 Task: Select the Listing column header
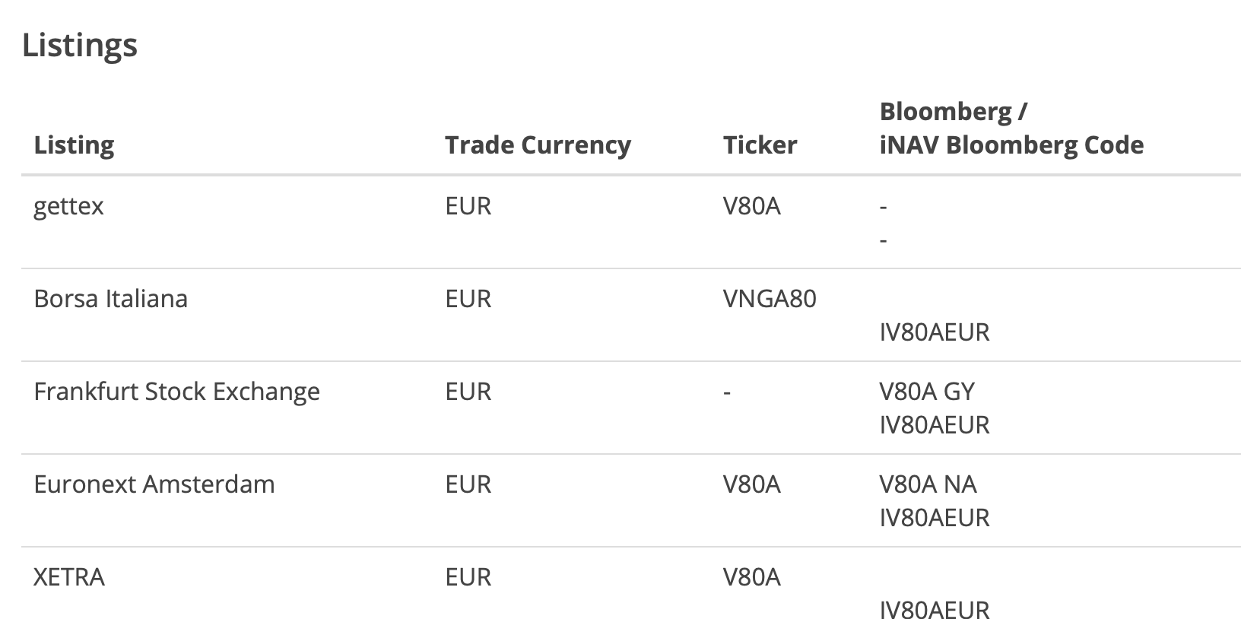point(74,144)
